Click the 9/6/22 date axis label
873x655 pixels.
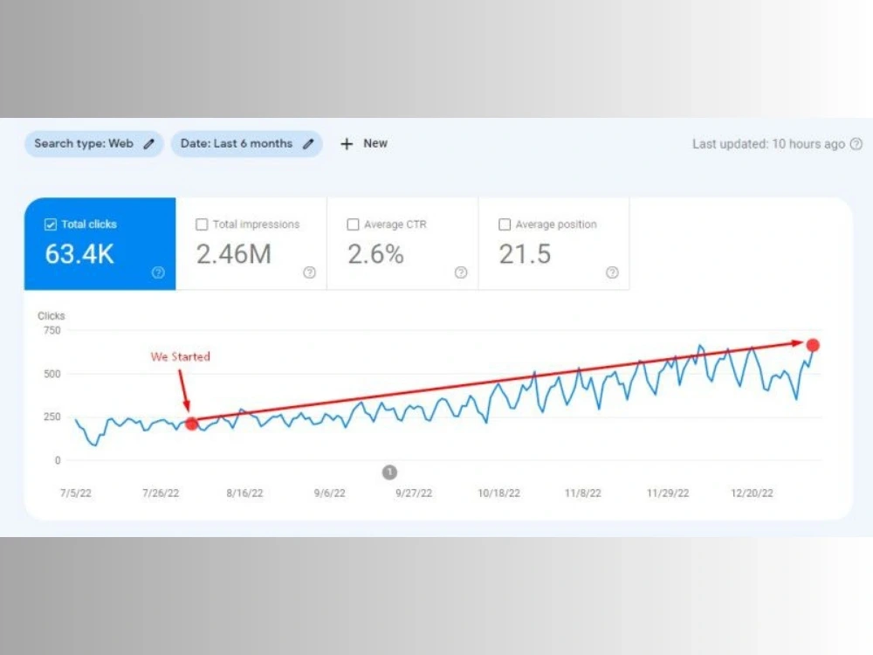[x=330, y=493]
